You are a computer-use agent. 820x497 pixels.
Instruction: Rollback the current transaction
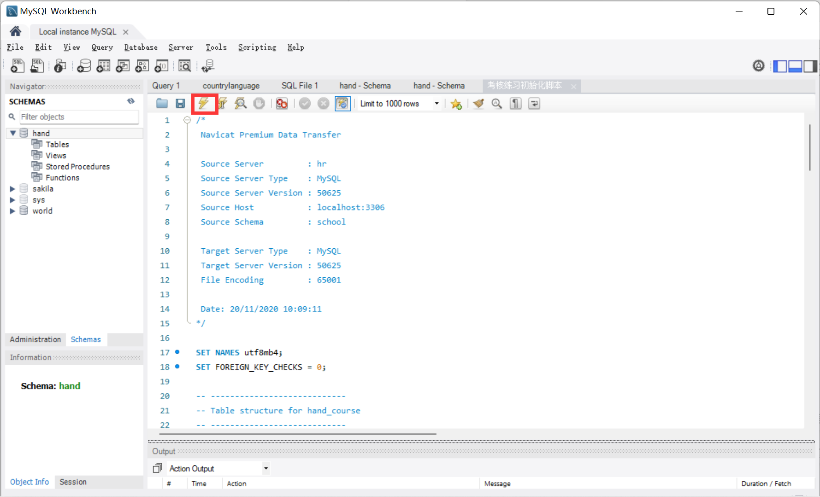324,104
